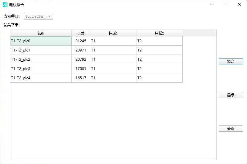Image resolution: width=247 pixels, height=164 pixels.
Task: Select the T1-T2_plc2 name cell
Action: [41, 59]
